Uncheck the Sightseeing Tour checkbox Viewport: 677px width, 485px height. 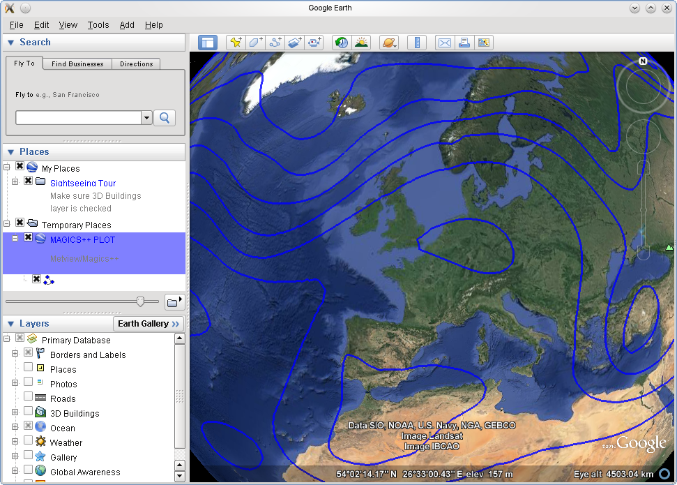click(28, 181)
